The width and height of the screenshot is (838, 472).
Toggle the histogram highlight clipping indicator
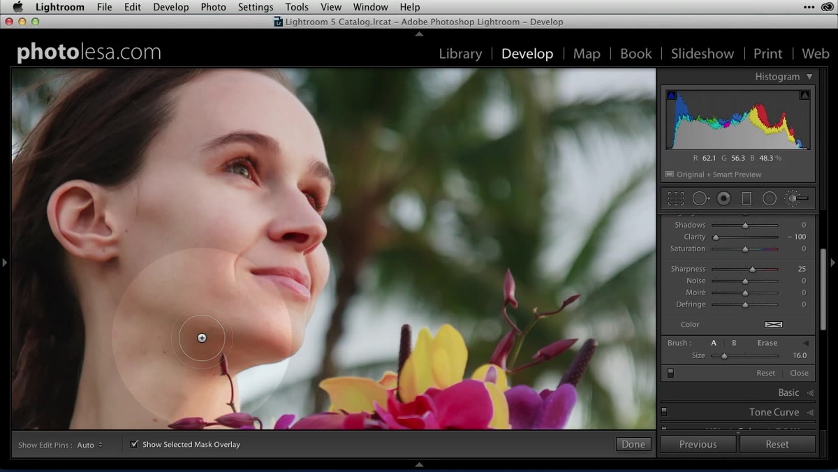tap(804, 95)
